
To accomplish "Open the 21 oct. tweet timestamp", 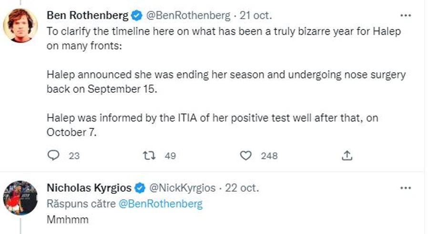I will point(256,15).
